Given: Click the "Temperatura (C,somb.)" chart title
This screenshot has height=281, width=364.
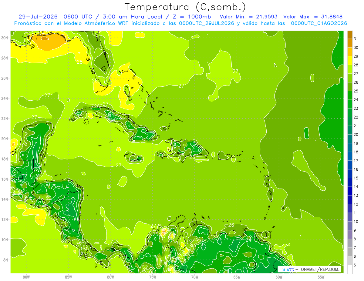Looking at the screenshot, I should pyautogui.click(x=185, y=7).
